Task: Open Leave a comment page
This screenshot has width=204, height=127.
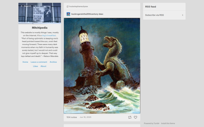Action: click(x=39, y=62)
